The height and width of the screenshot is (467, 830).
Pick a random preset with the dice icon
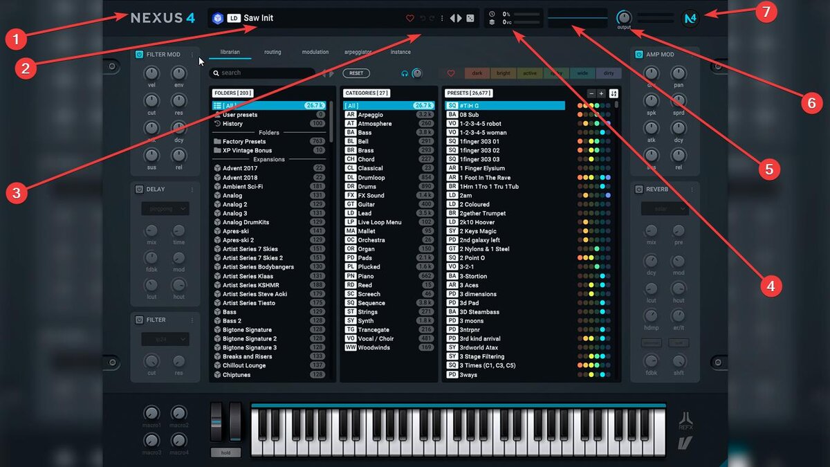[x=470, y=18]
